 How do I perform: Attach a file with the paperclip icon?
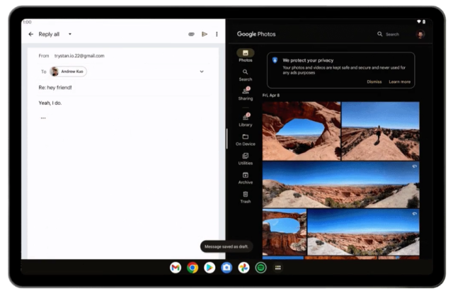(191, 34)
